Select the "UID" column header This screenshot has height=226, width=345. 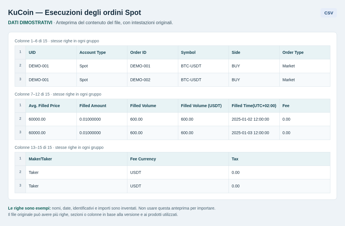tap(51, 52)
